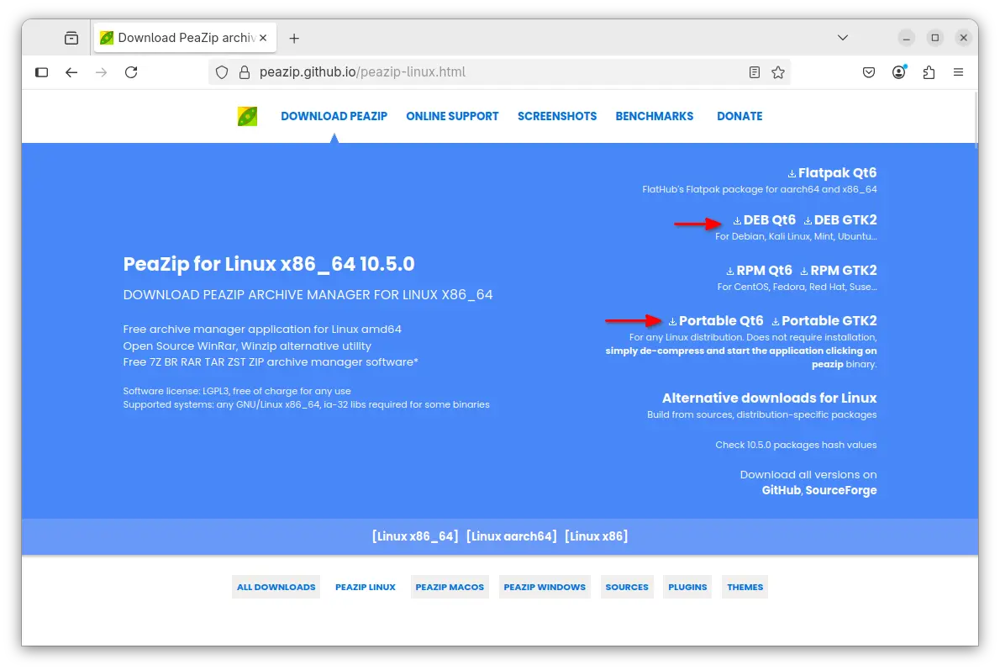Viewport: 1000px width, 670px height.
Task: Open DOWNLOAD PEAZIP navigation item
Action: pos(334,116)
